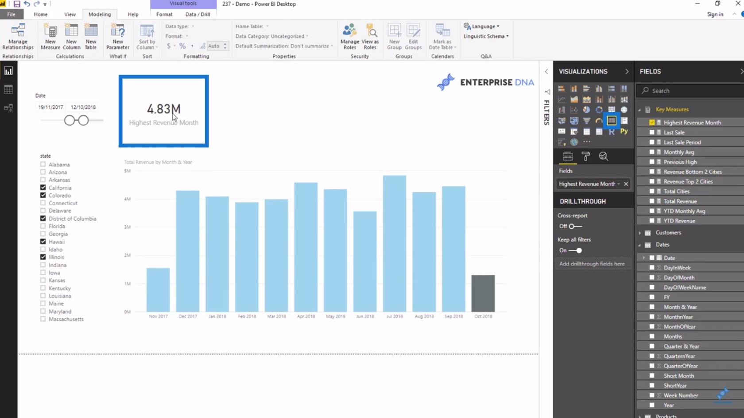Switch to Model view in left sidebar
Screen dimensions: 744x418
[8, 108]
